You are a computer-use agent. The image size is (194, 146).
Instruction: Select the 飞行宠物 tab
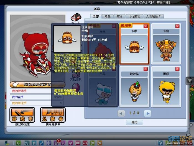tap(134, 16)
